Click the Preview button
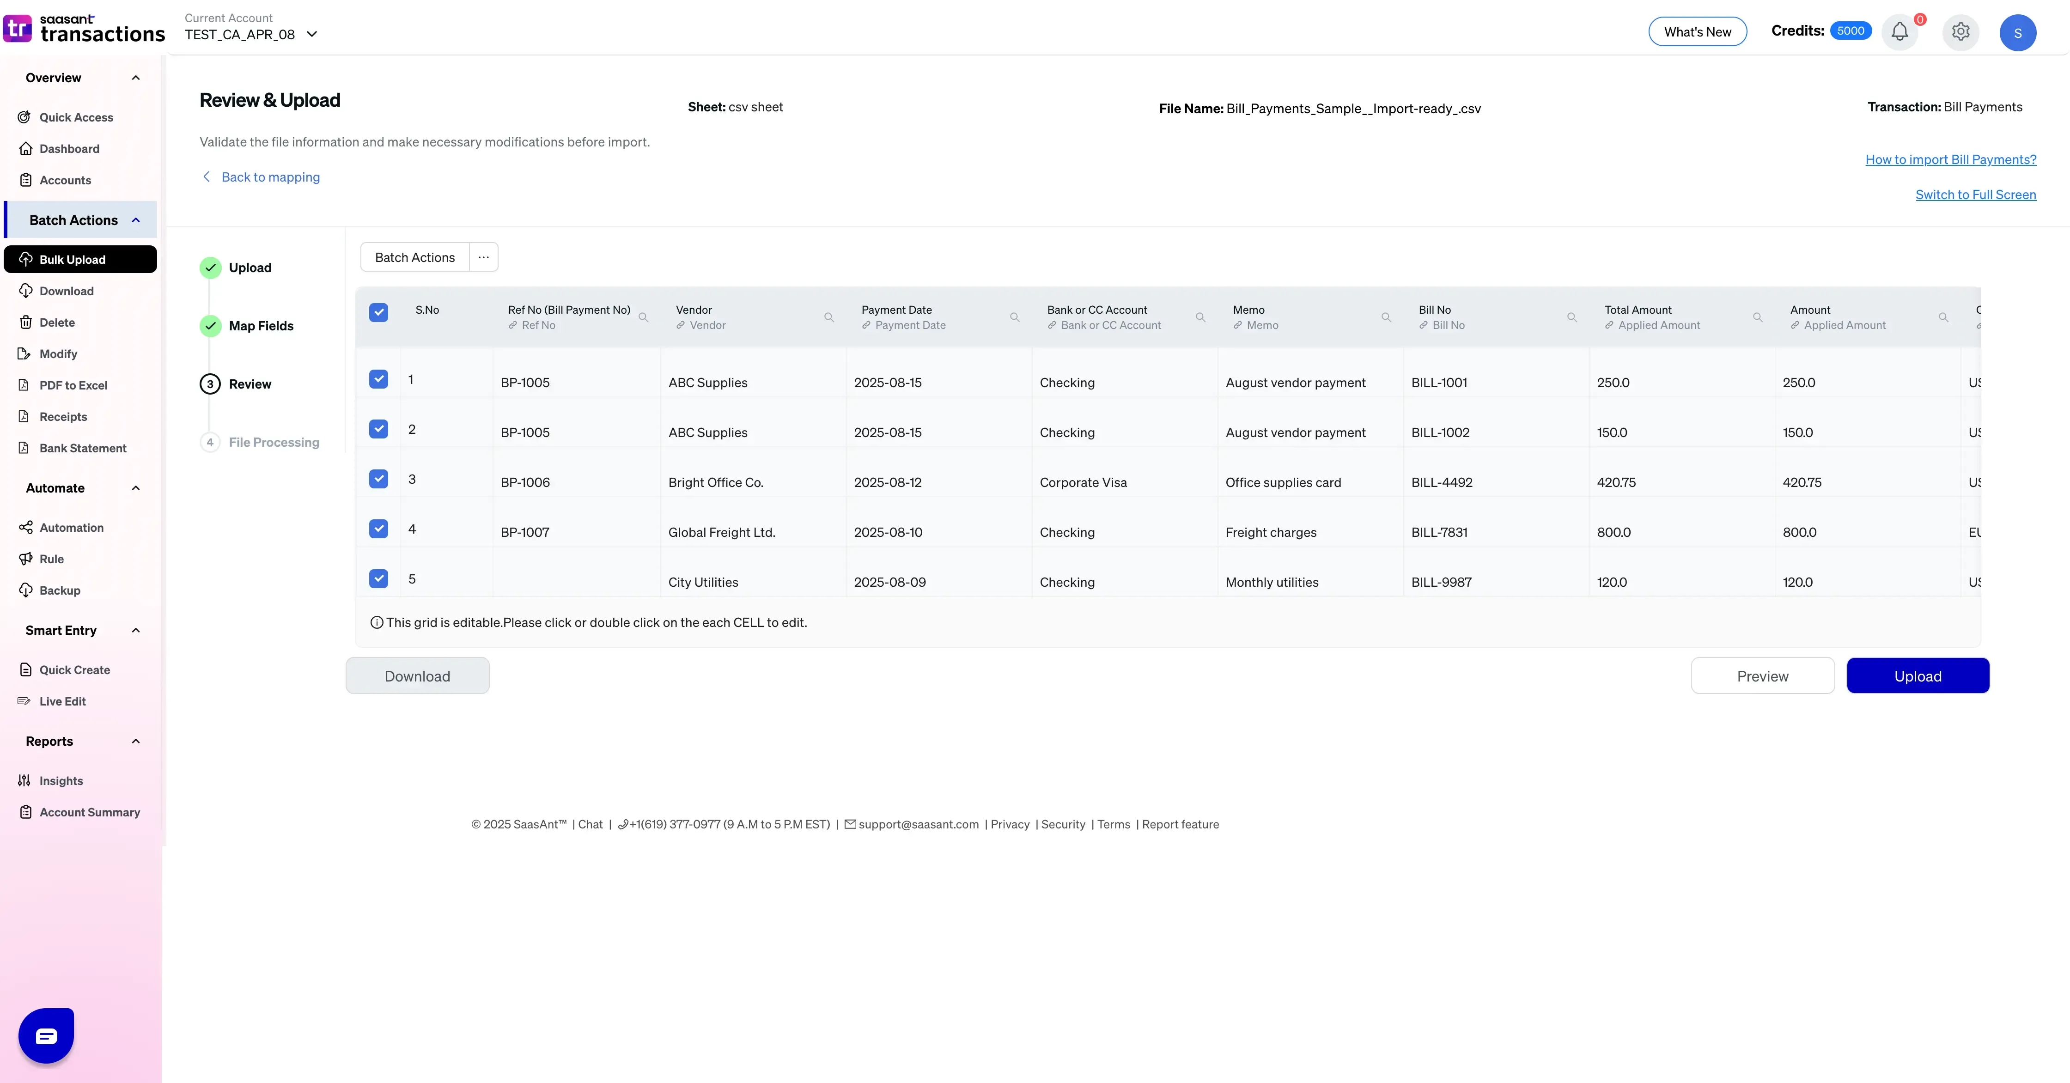The height and width of the screenshot is (1083, 2070). click(1763, 675)
